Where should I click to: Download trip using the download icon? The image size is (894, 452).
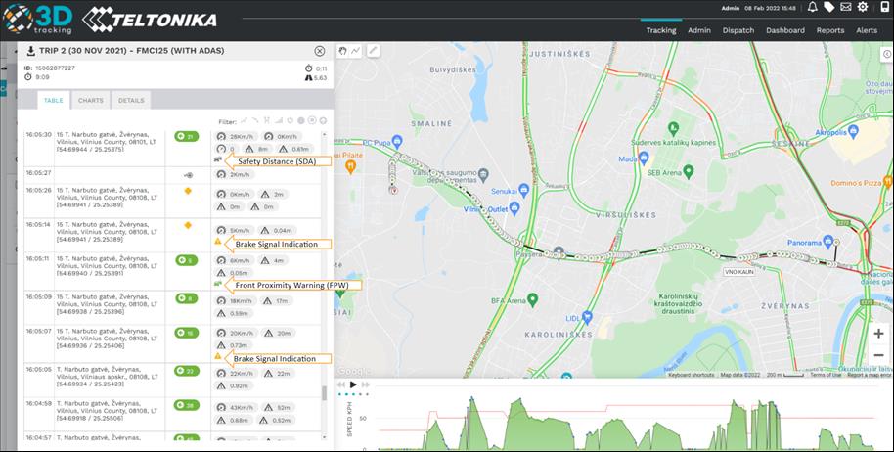coord(31,51)
